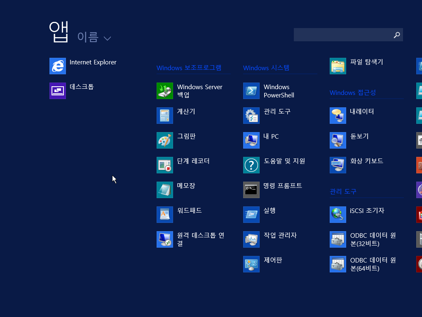Open 그림판 paint icon

(x=165, y=140)
